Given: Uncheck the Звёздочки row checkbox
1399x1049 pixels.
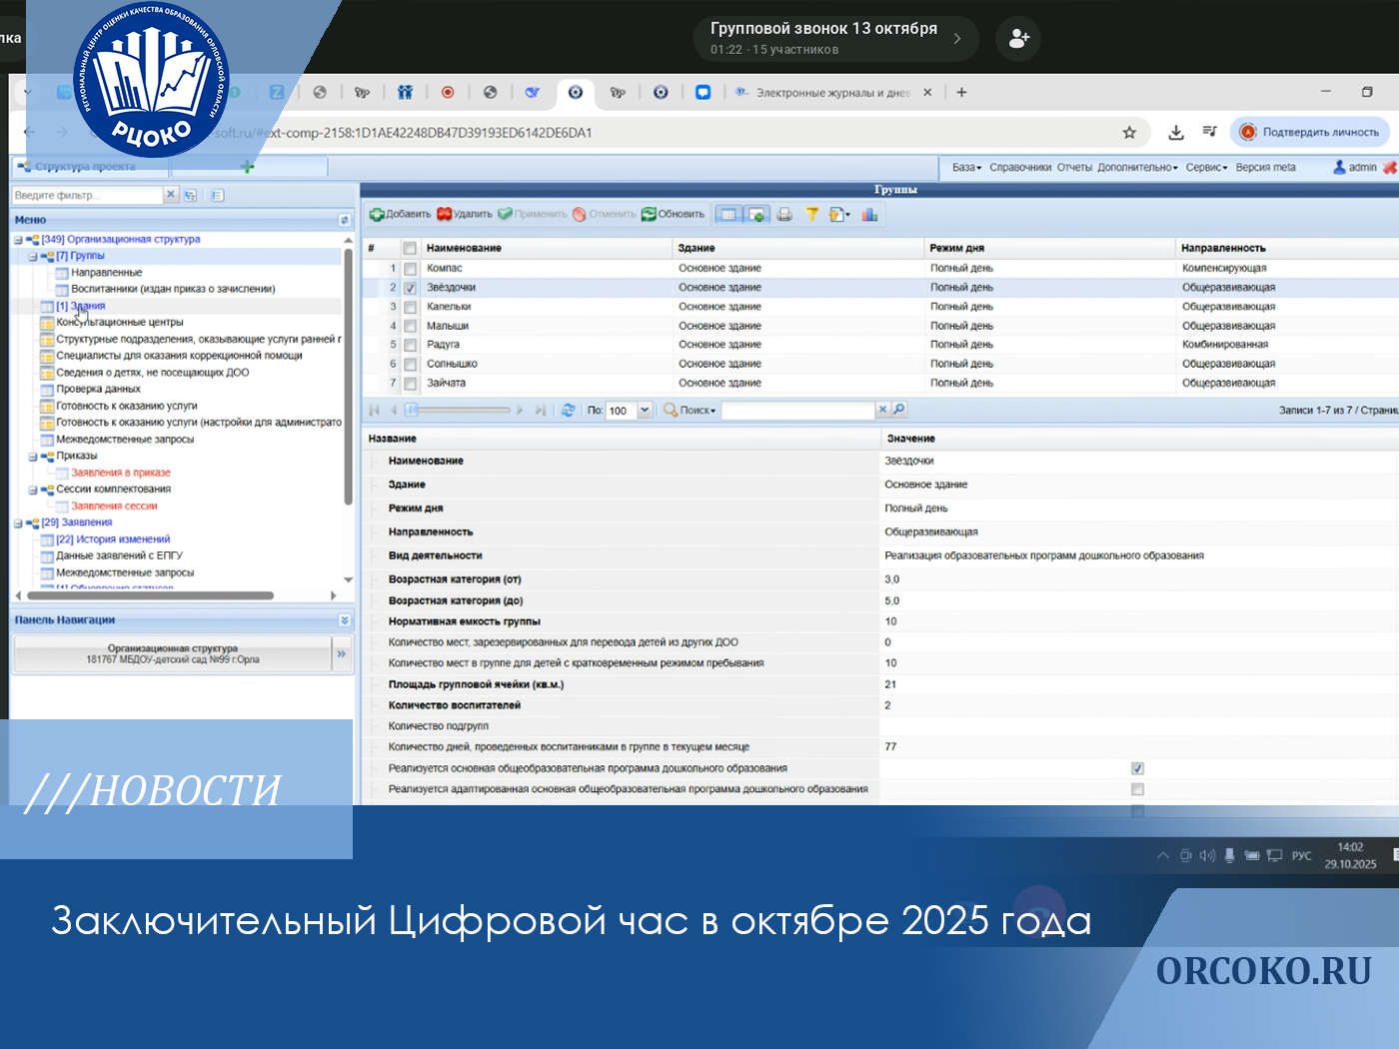Looking at the screenshot, I should click(x=410, y=288).
